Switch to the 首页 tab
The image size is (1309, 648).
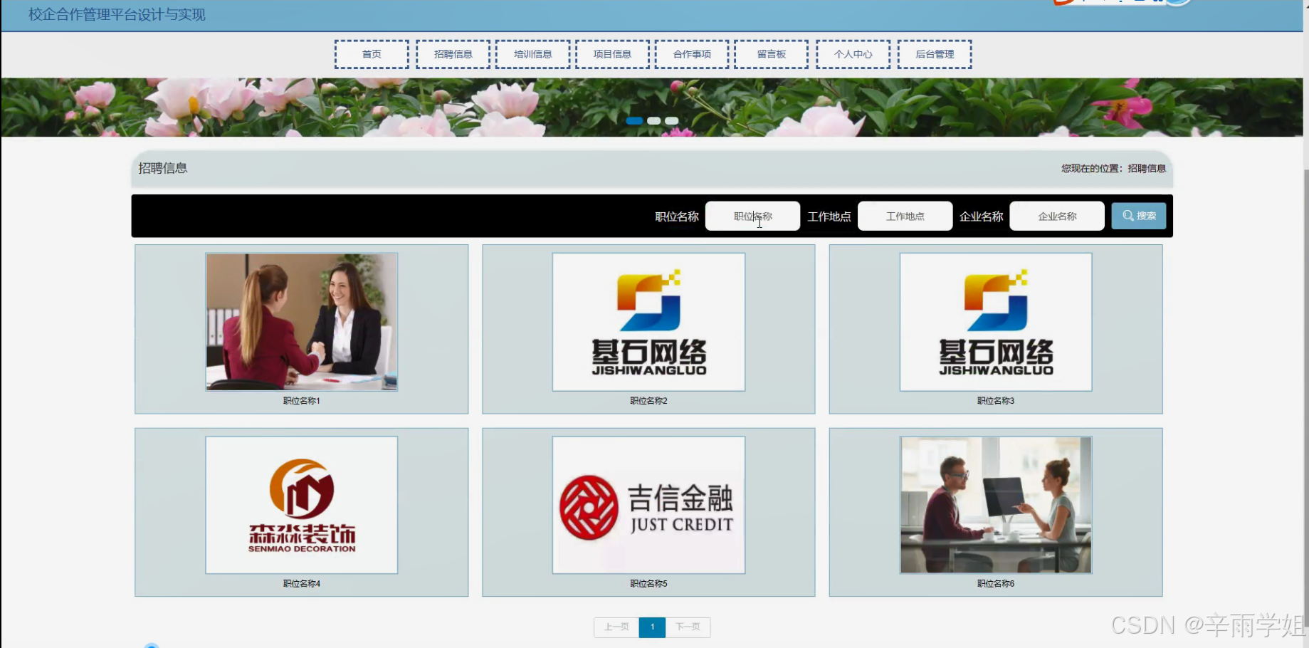tap(371, 53)
